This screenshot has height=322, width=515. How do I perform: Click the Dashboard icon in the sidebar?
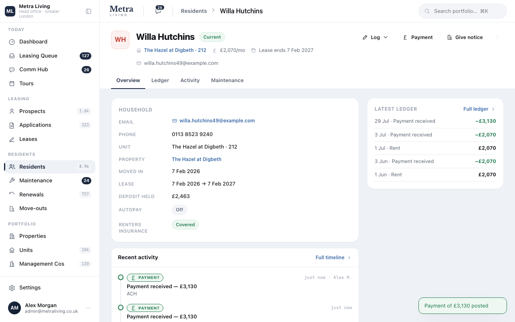[x=12, y=42]
